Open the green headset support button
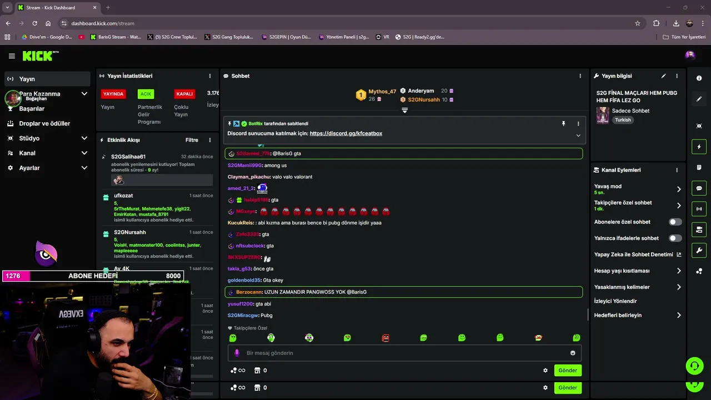The height and width of the screenshot is (400, 711). [694, 366]
